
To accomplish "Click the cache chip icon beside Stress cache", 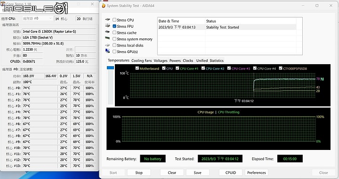I will tap(107, 32).
